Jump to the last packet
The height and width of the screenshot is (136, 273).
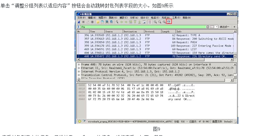pos(139,22)
